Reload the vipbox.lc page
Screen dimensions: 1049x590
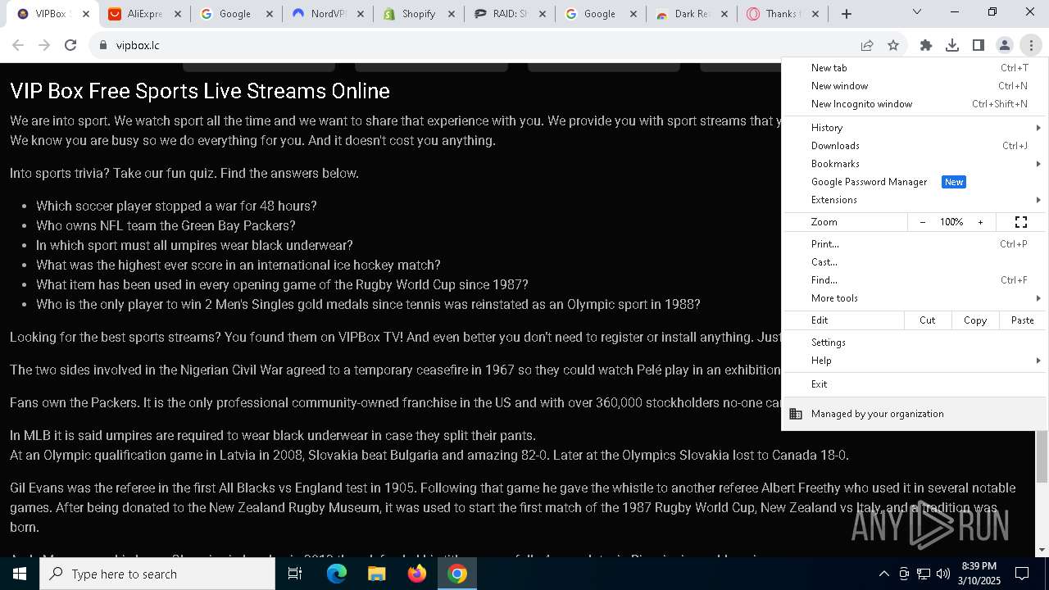(70, 45)
